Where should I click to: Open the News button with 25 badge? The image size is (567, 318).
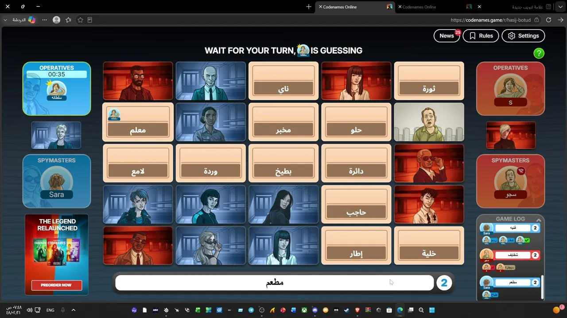pyautogui.click(x=447, y=36)
